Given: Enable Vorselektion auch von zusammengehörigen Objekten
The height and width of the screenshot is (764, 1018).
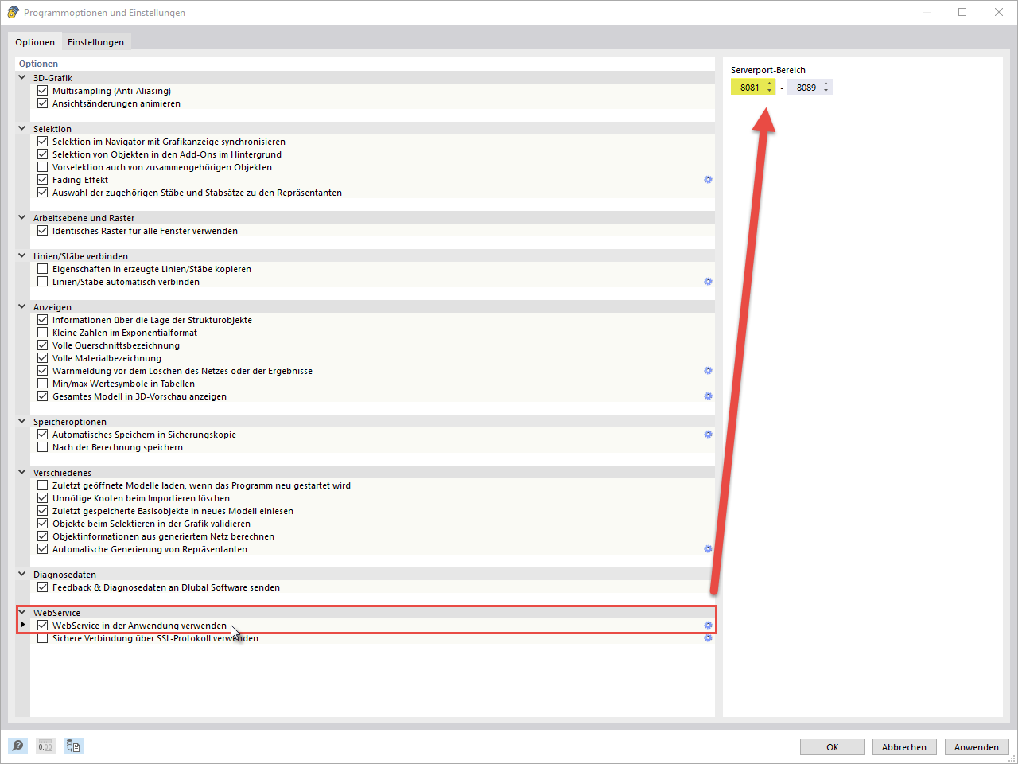Looking at the screenshot, I should click(42, 167).
